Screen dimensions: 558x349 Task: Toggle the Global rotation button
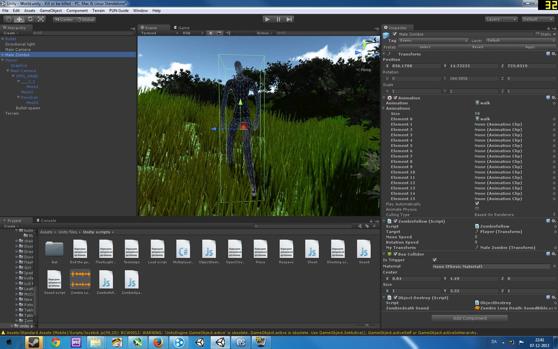pyautogui.click(x=86, y=19)
